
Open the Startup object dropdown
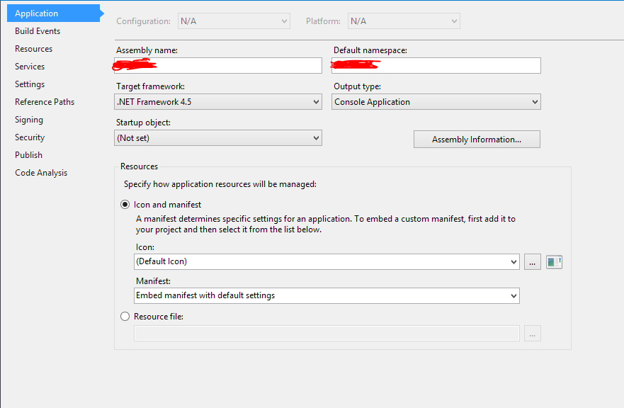click(x=219, y=139)
